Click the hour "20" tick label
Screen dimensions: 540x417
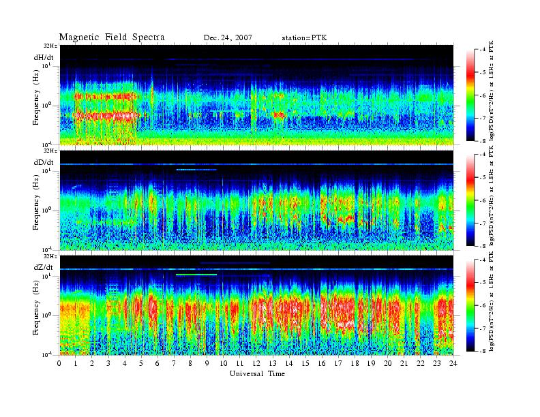387,363
